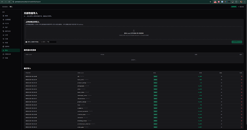The image size is (247, 130).
Task: Go back with the browser back arrow
Action: click(x=2, y=2)
